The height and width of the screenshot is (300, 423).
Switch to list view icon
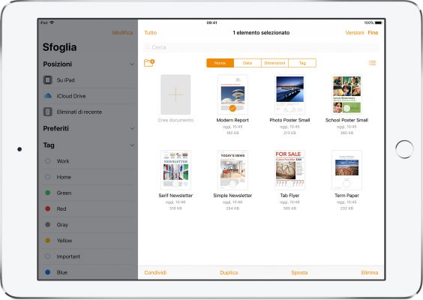(372, 63)
